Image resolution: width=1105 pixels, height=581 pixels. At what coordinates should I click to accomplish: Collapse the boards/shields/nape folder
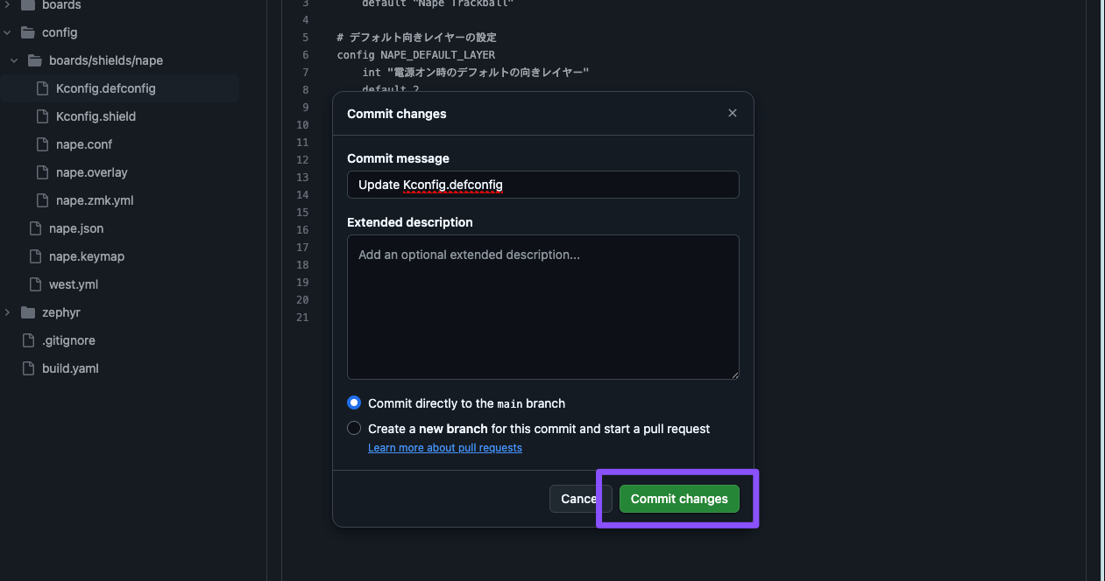[14, 60]
